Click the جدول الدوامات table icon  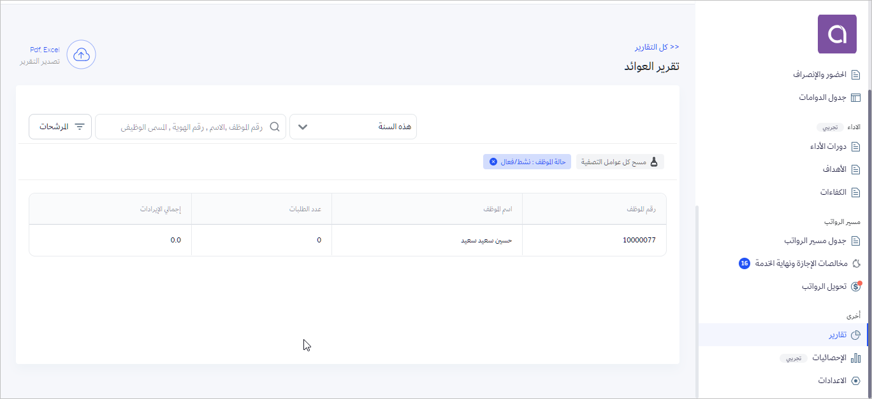coord(855,97)
